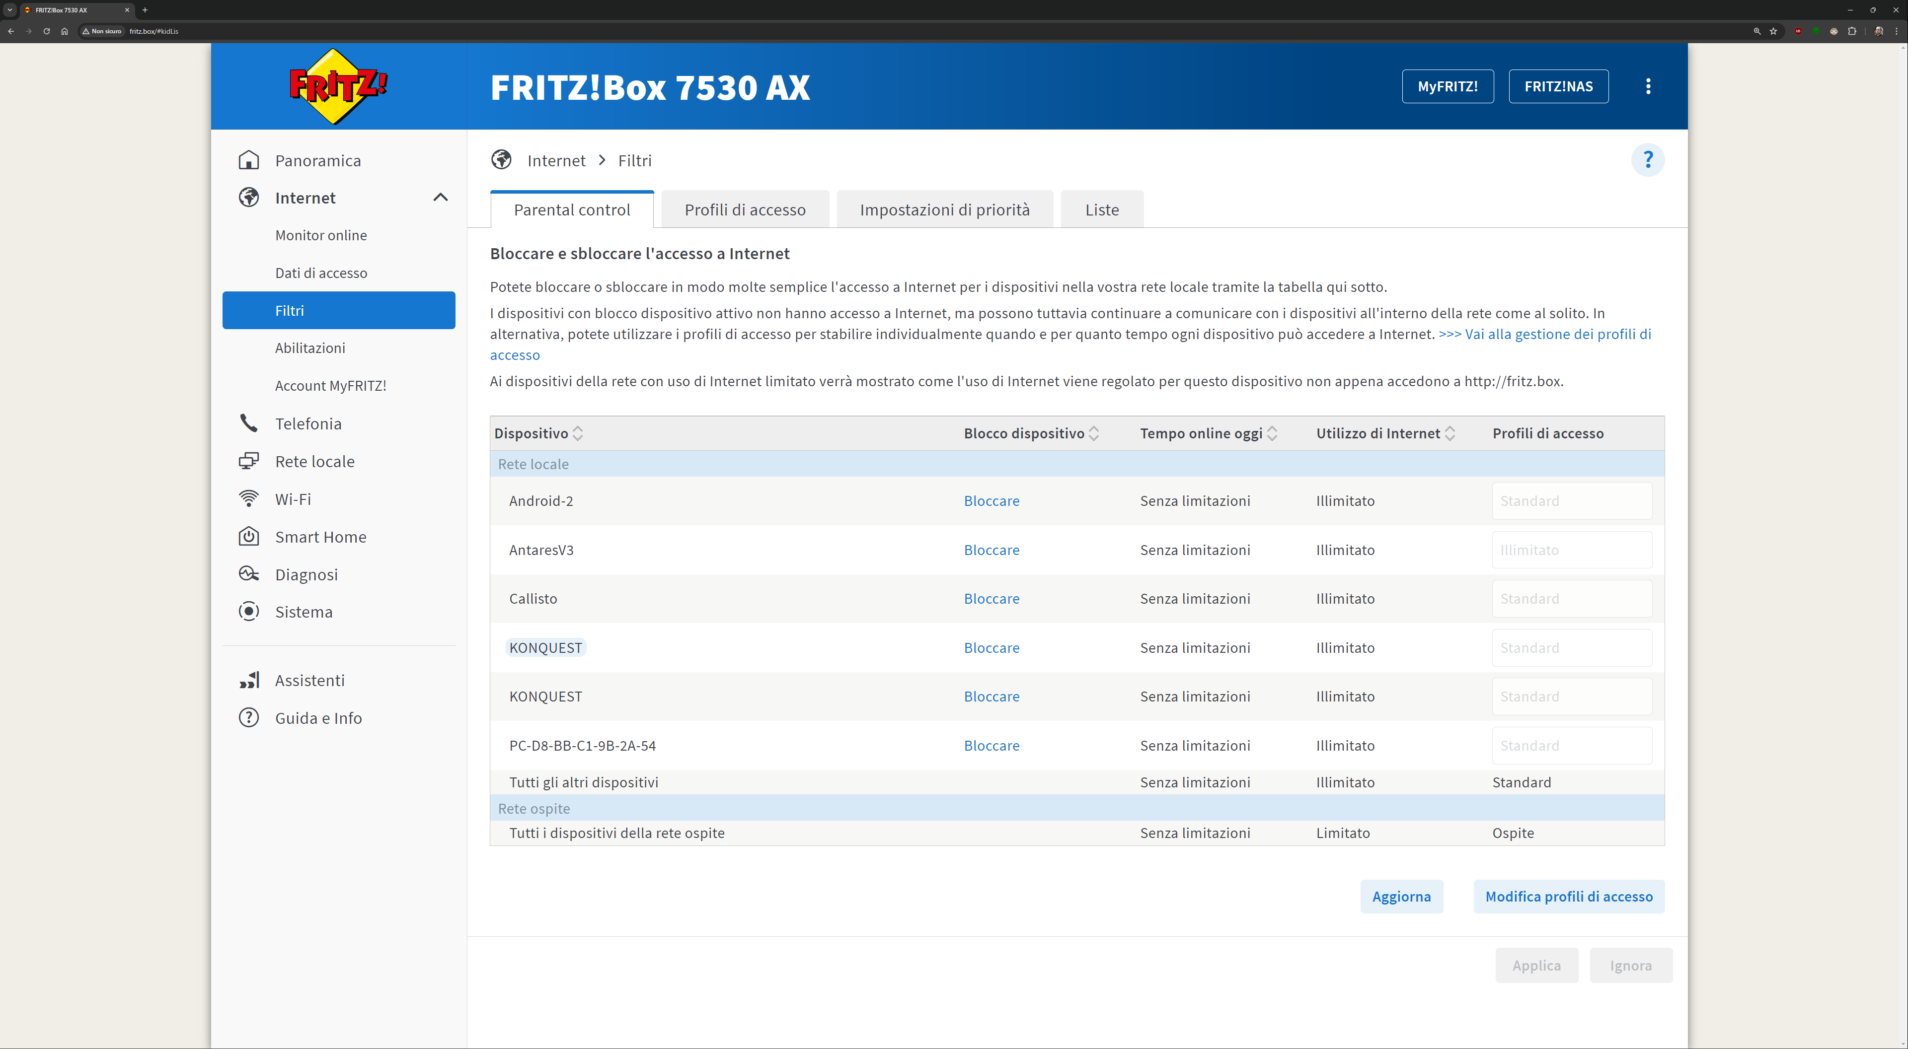Click the Panoramica house icon
The height and width of the screenshot is (1049, 1908).
click(x=249, y=161)
